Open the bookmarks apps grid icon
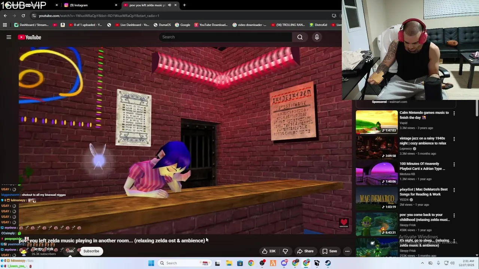The height and width of the screenshot is (269, 479). click(5, 25)
